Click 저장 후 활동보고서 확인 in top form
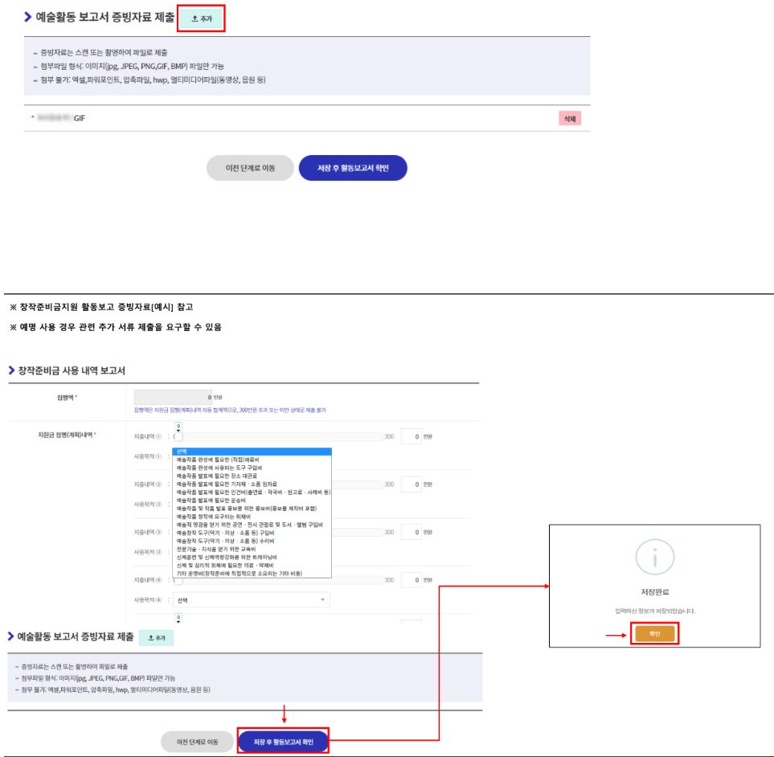Image resolution: width=774 pixels, height=757 pixels. click(353, 168)
